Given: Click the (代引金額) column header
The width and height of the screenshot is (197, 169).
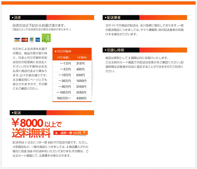Looking at the screenshot, I should coord(63,58).
